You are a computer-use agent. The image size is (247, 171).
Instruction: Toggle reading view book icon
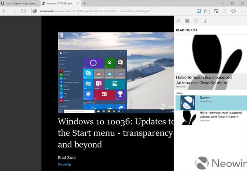[199, 11]
